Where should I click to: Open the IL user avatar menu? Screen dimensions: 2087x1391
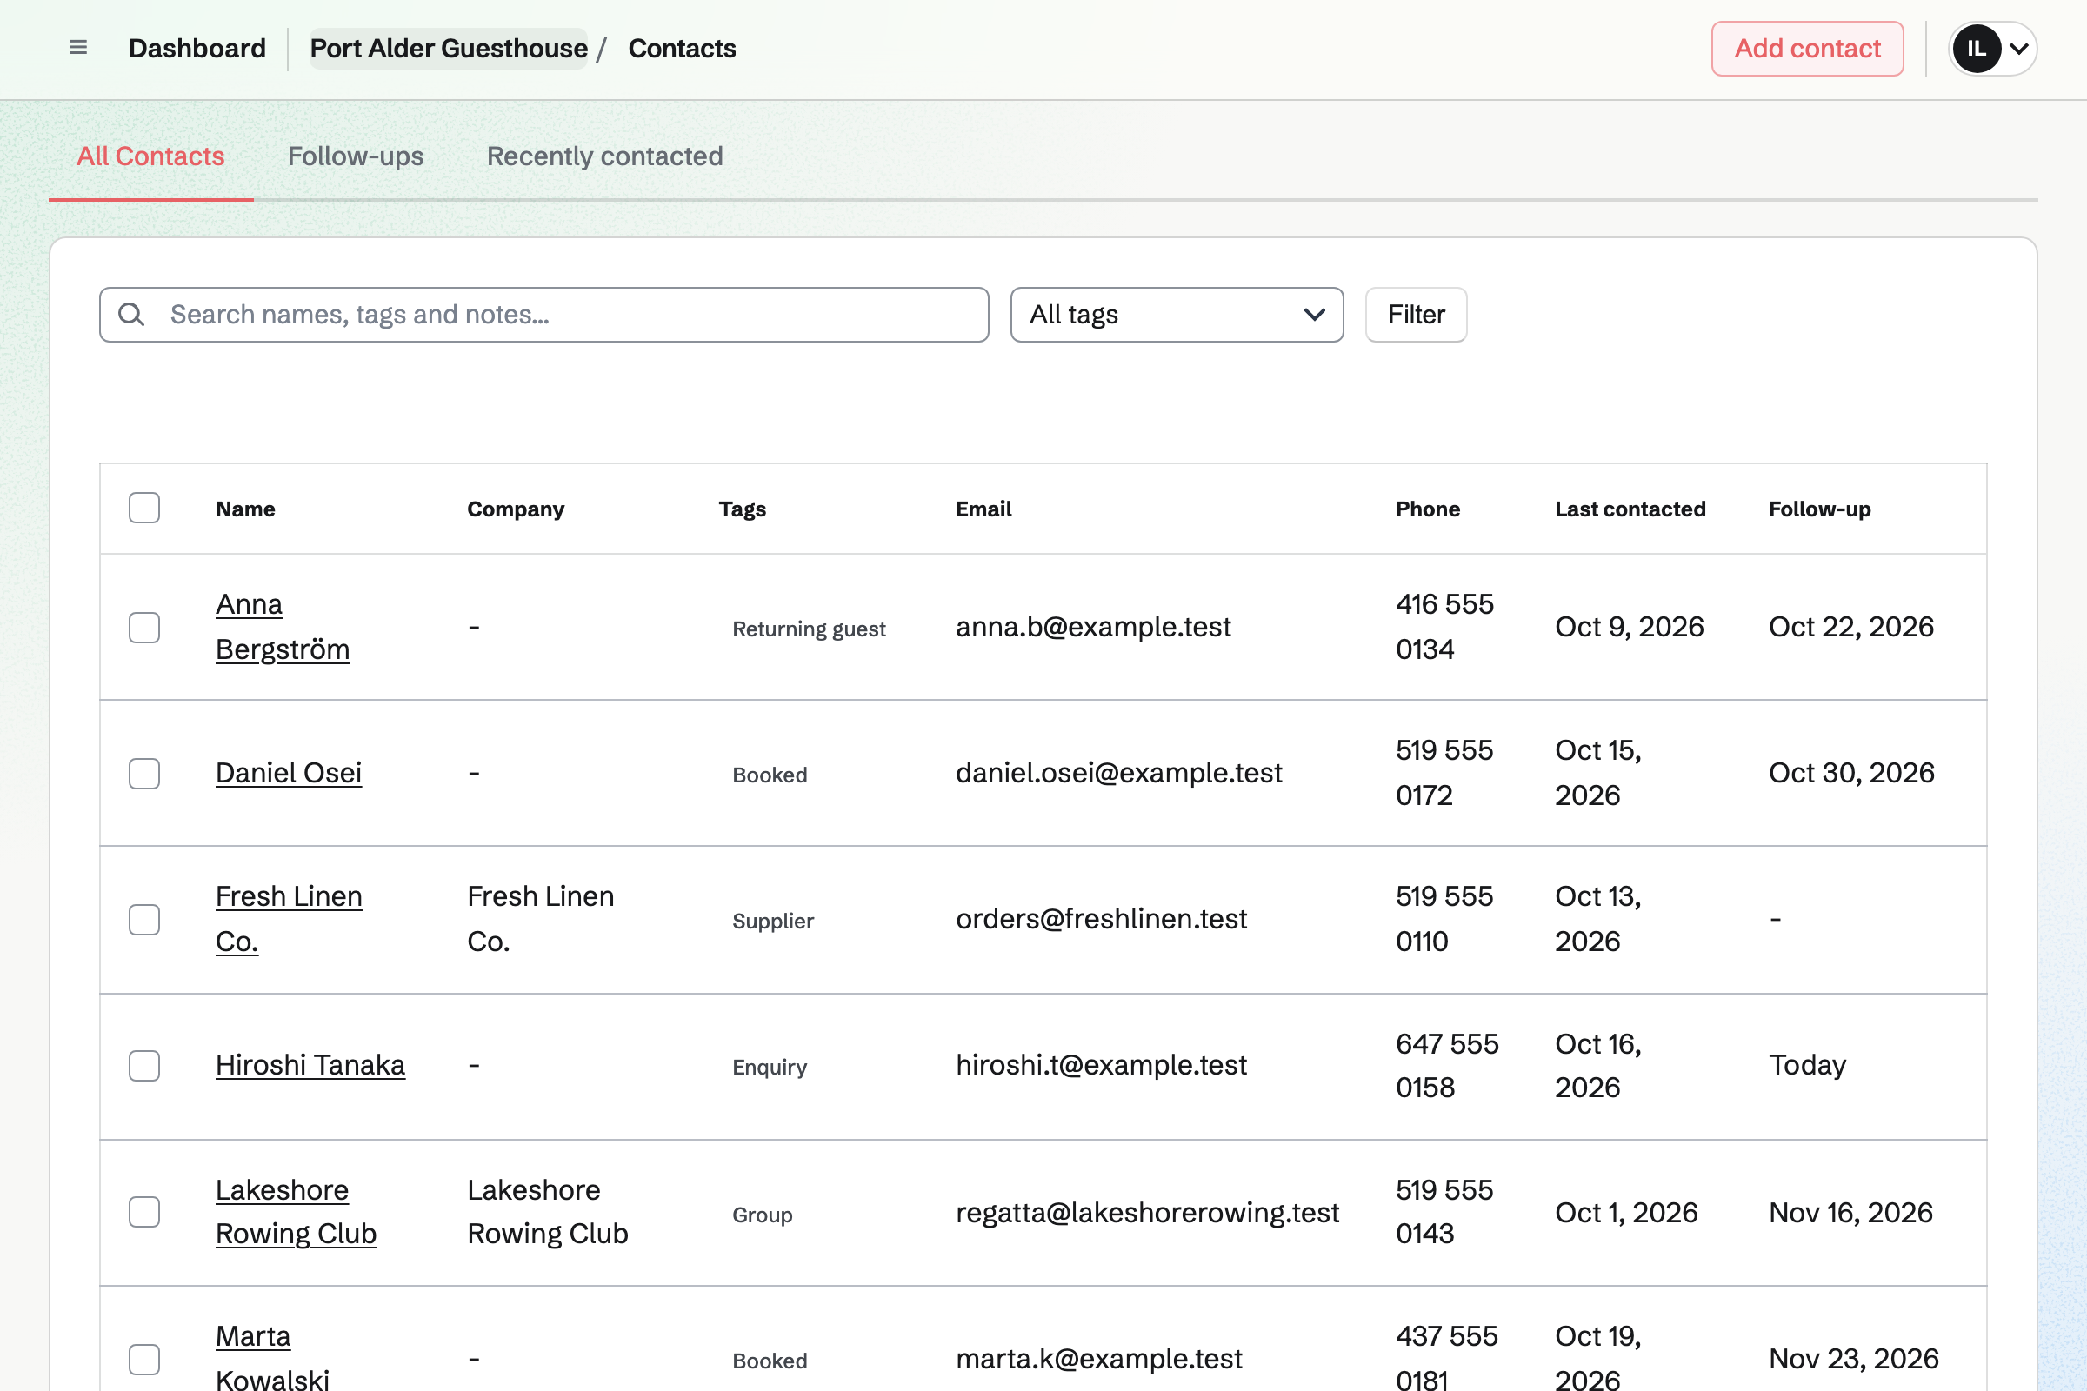click(1976, 48)
